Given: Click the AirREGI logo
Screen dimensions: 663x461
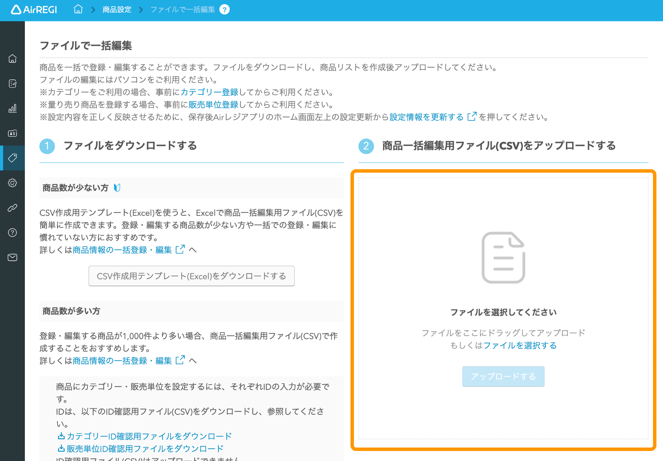Looking at the screenshot, I should click(x=34, y=9).
